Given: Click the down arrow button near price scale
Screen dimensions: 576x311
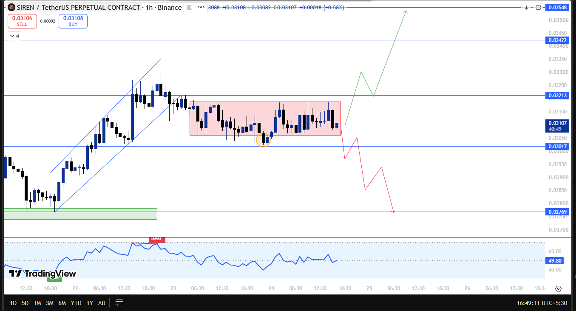Looking at the screenshot, I should coord(527,8).
